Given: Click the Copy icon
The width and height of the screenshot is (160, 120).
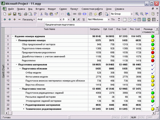Looking at the screenshot, I should [x=46, y=14].
